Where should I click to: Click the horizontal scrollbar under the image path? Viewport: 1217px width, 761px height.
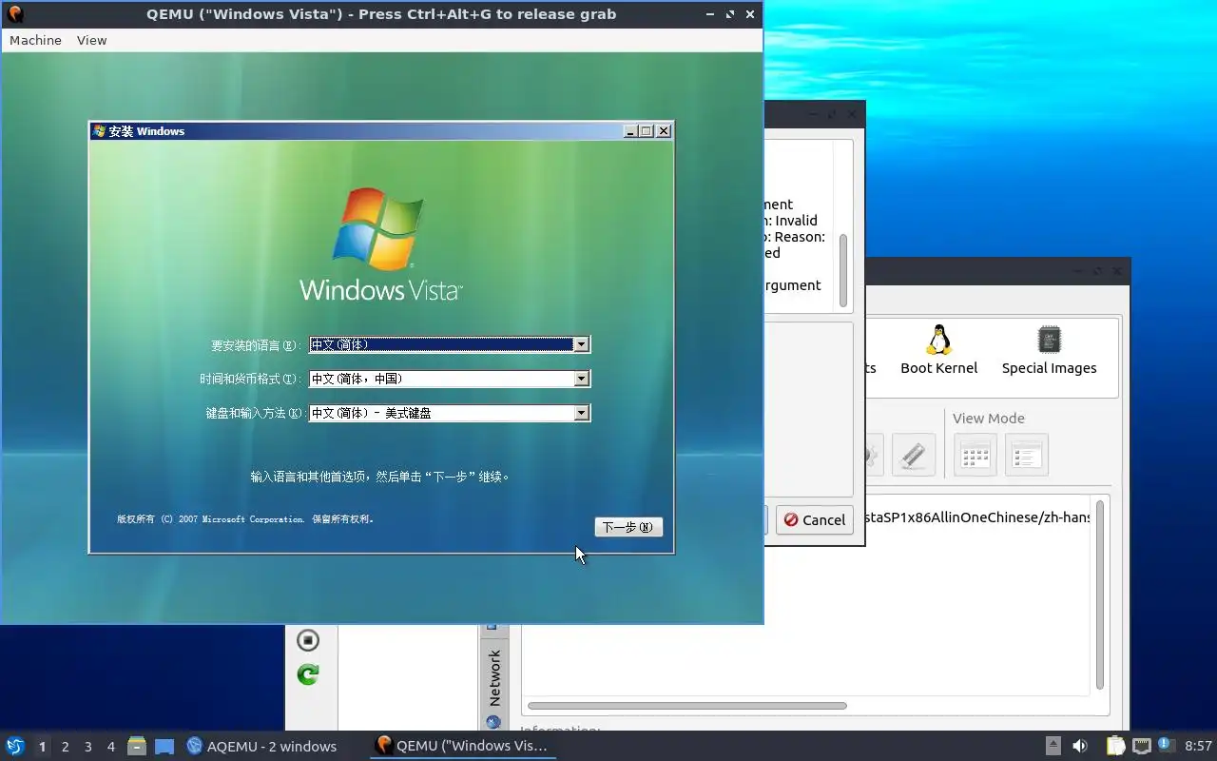tap(686, 706)
